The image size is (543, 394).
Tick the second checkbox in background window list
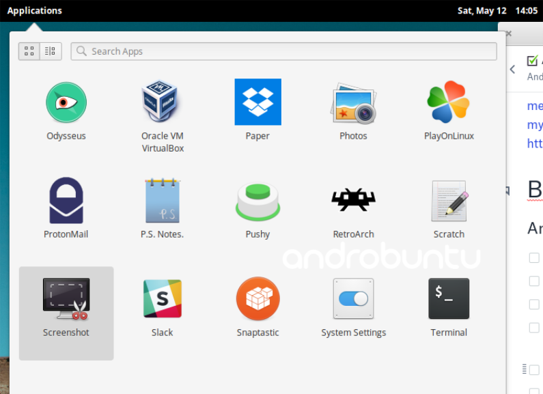534,281
